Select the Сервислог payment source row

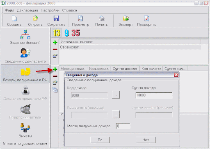pos(130,47)
